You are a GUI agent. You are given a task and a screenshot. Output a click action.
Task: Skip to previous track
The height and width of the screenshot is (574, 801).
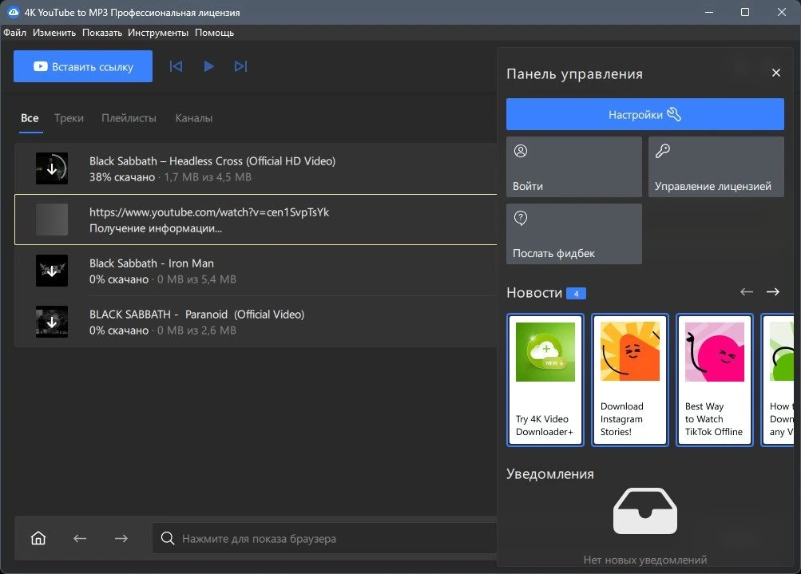[x=176, y=66]
